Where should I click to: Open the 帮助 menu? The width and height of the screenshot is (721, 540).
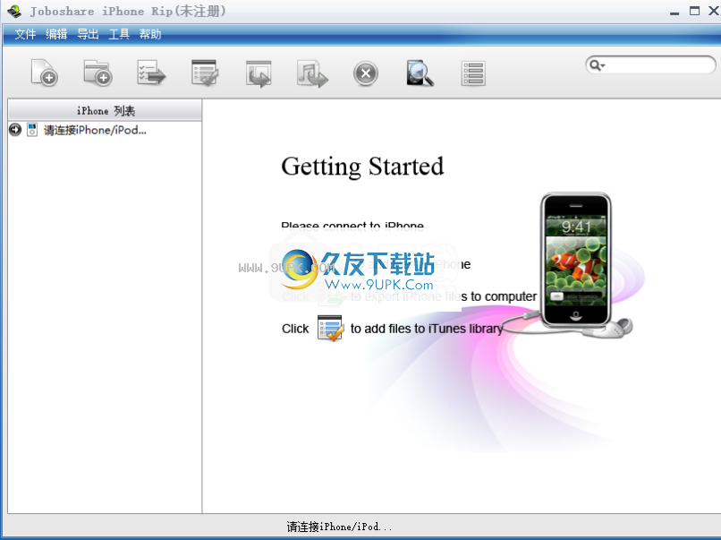pyautogui.click(x=150, y=34)
